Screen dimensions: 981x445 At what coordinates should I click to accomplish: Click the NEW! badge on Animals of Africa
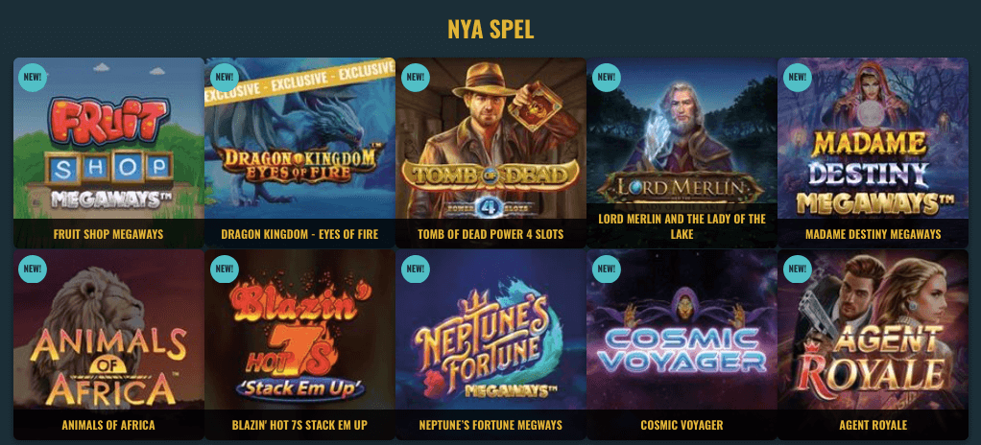pyautogui.click(x=33, y=269)
